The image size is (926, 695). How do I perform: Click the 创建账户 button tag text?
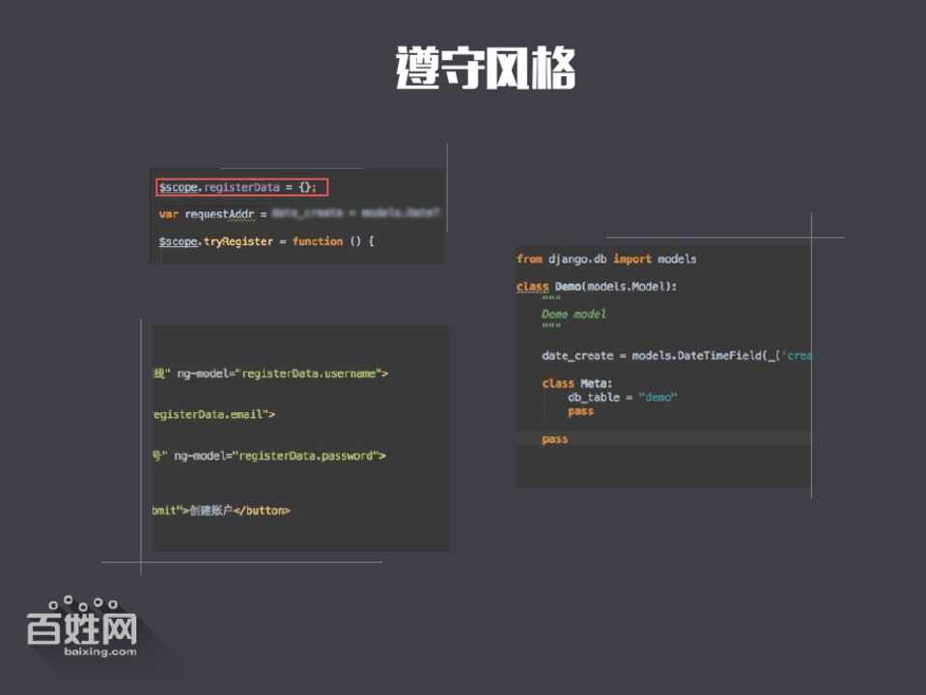click(x=222, y=510)
